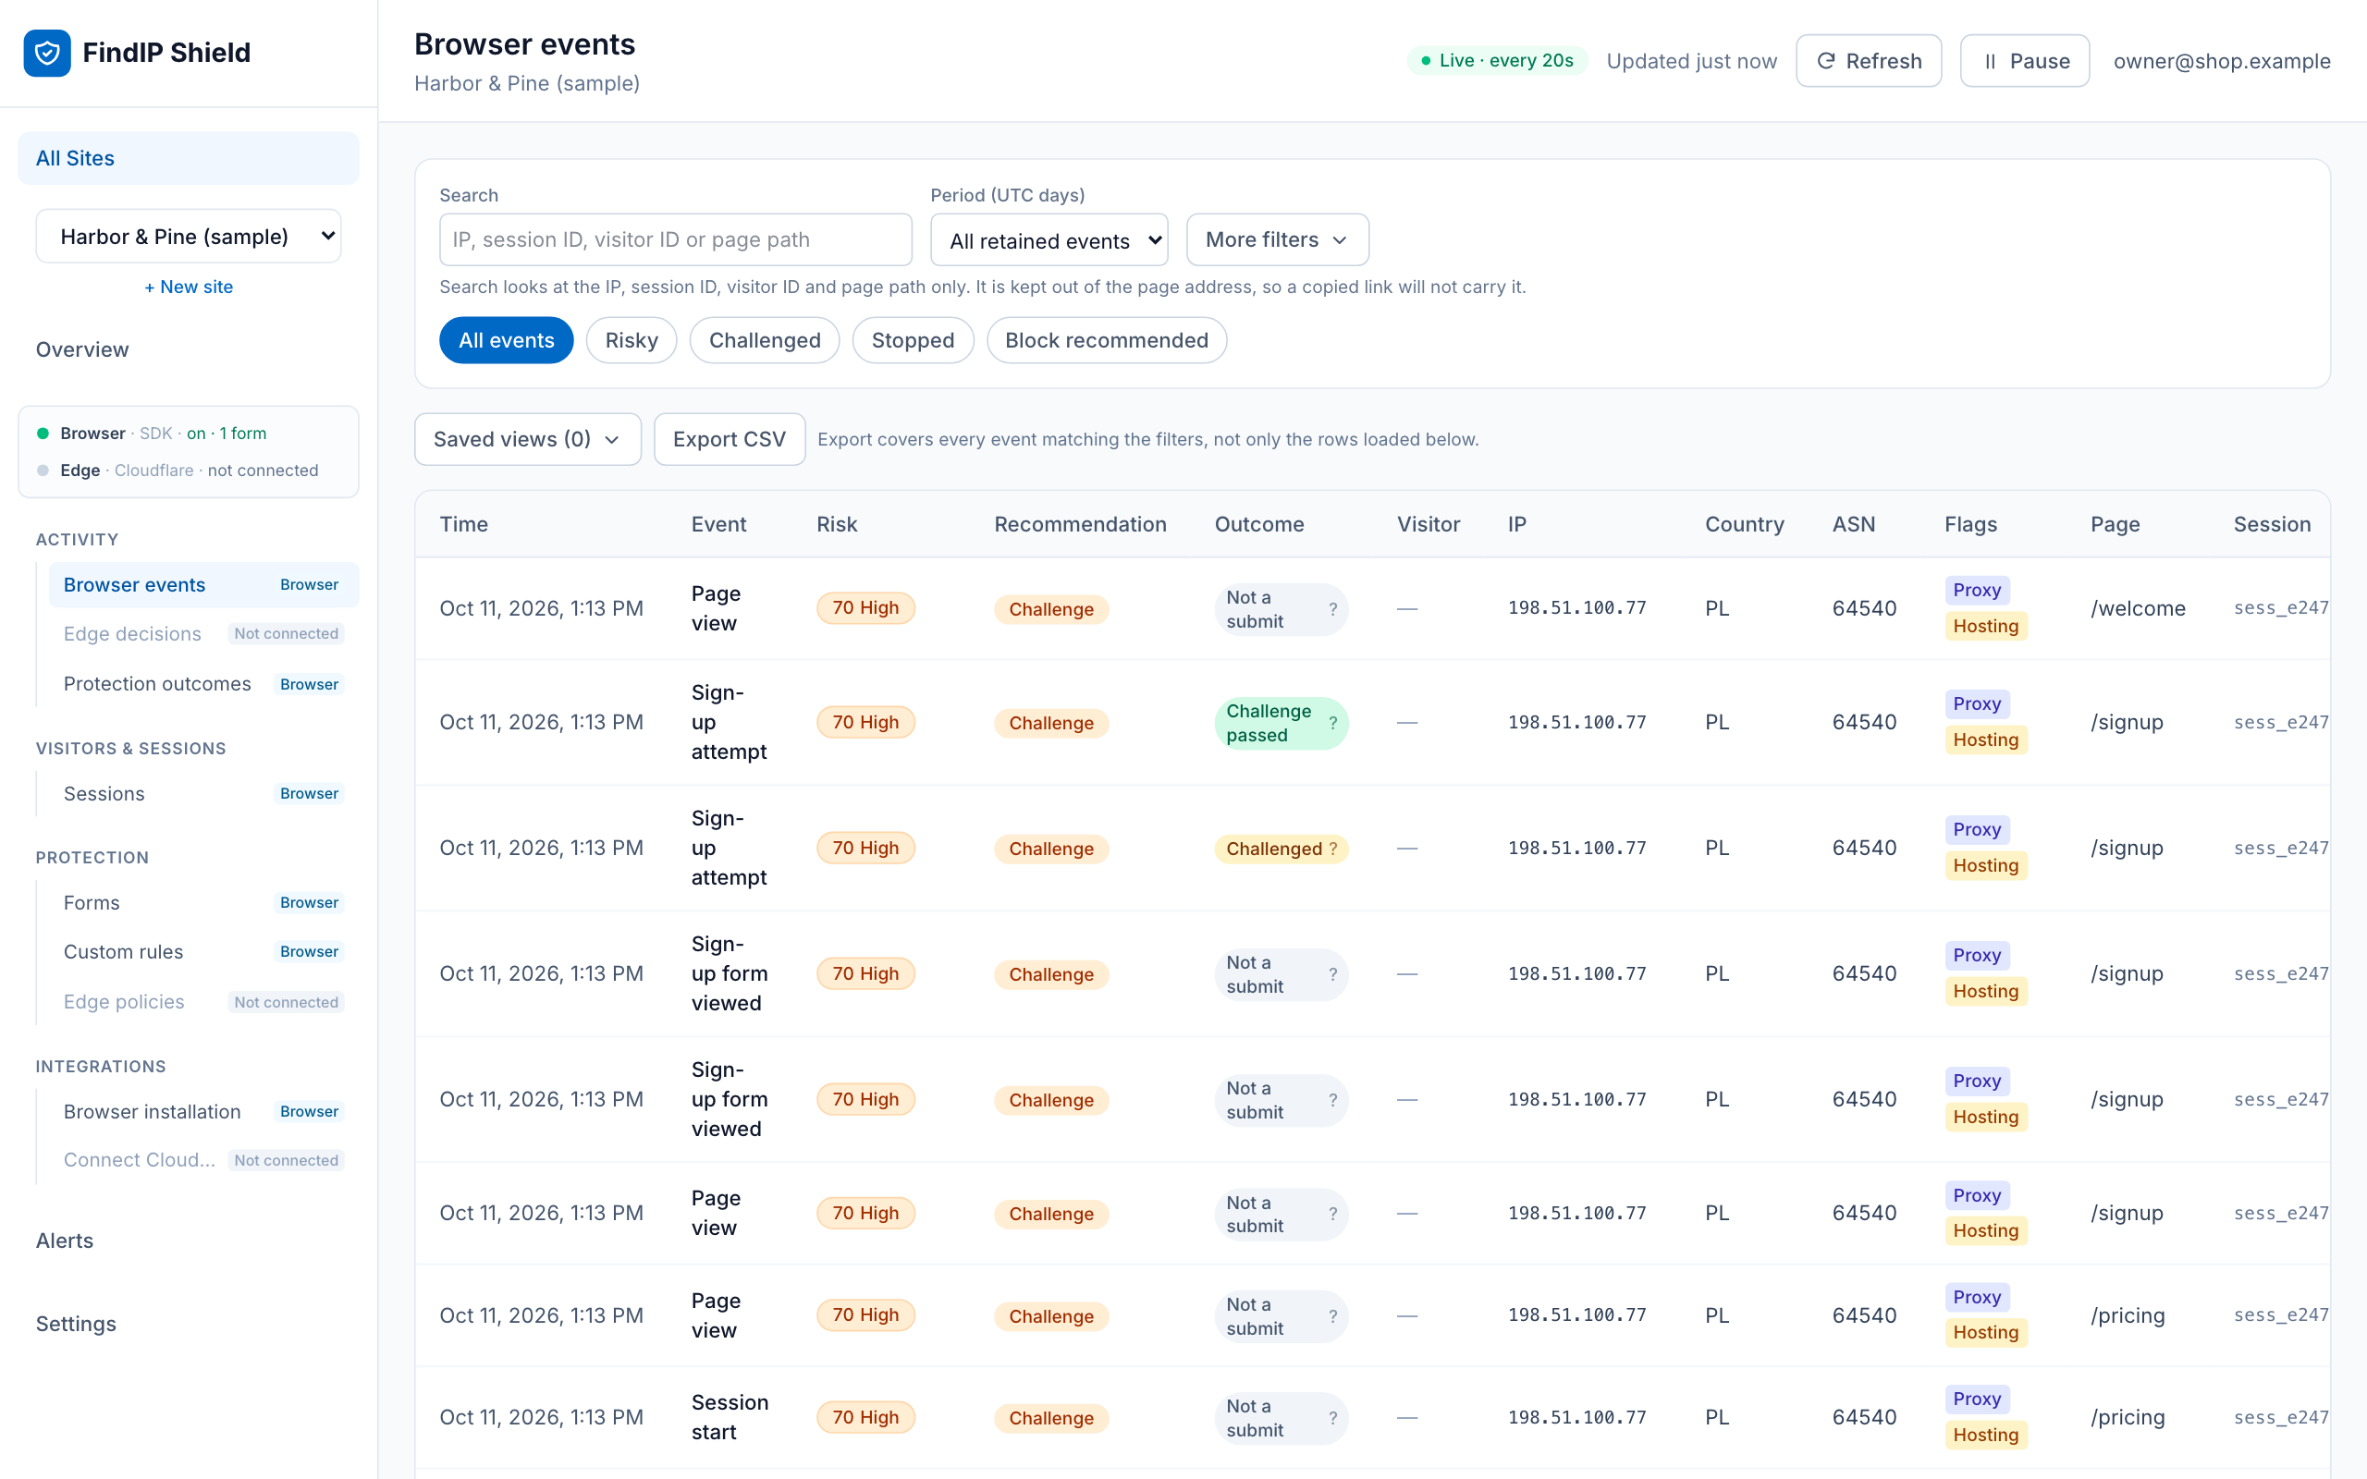Click the help icon on Challenged outcome
Image resolution: width=2367 pixels, height=1479 pixels.
[1332, 850]
